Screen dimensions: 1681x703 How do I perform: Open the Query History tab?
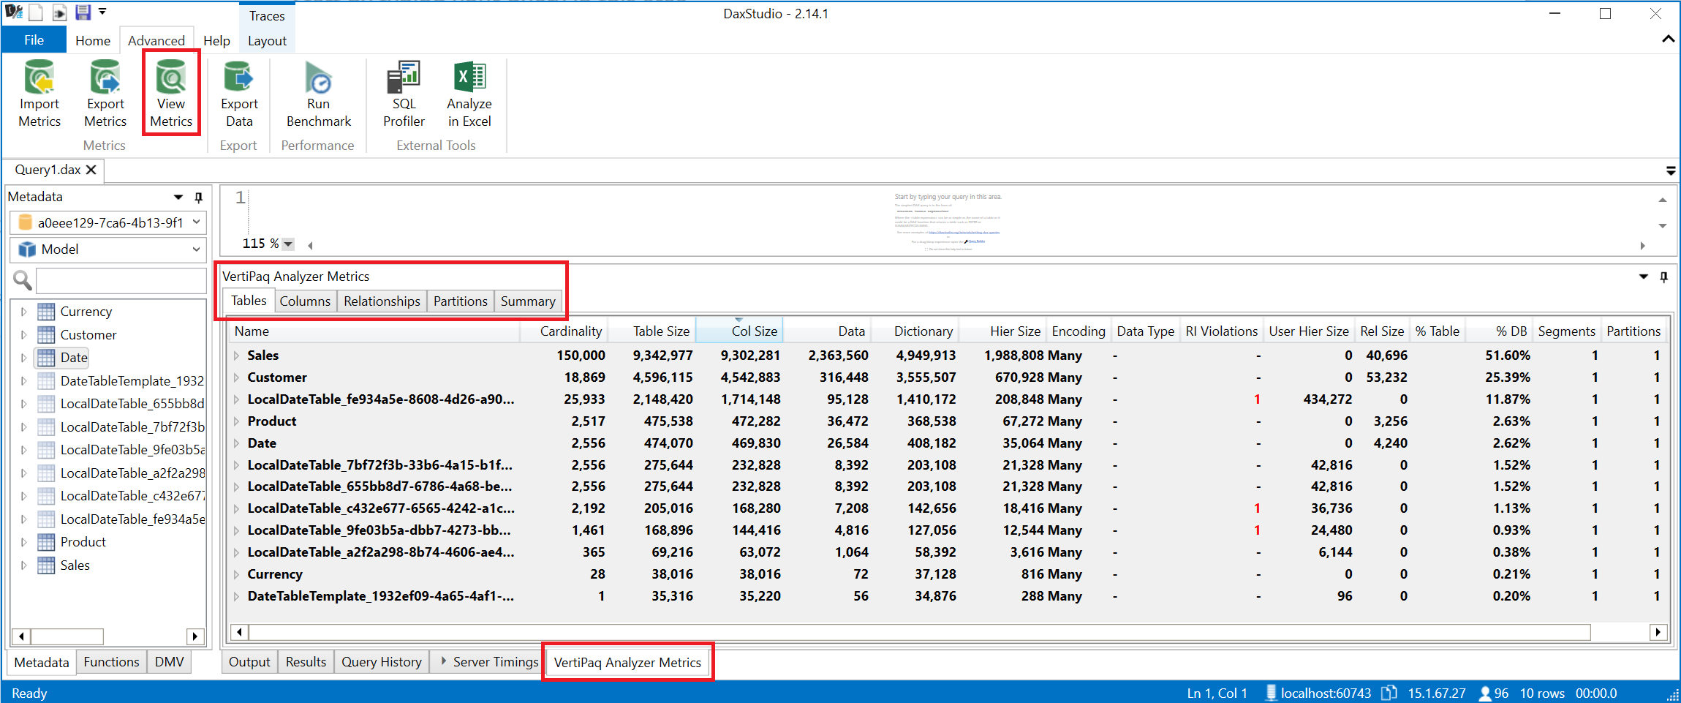coord(382,662)
